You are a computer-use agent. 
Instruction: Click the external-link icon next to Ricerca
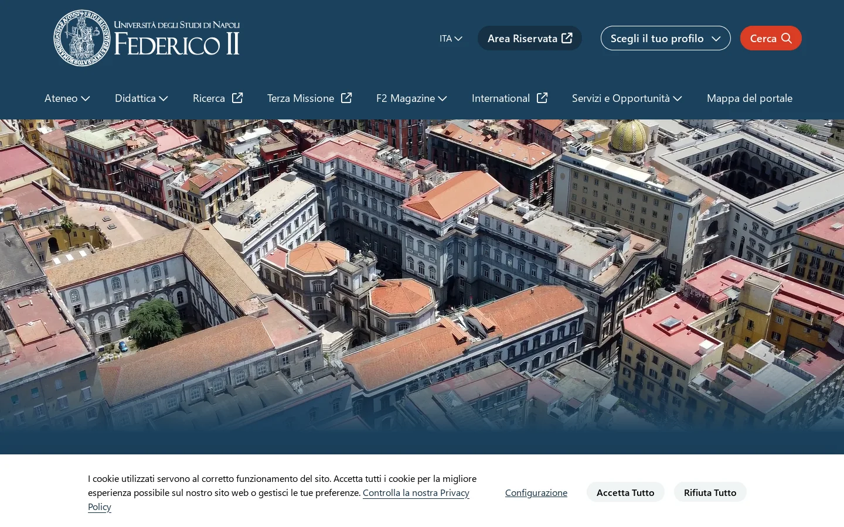[x=237, y=98]
